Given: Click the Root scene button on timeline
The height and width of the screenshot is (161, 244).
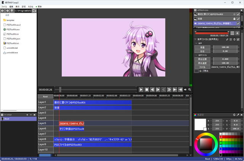Looking at the screenshot, I should point(45,97).
